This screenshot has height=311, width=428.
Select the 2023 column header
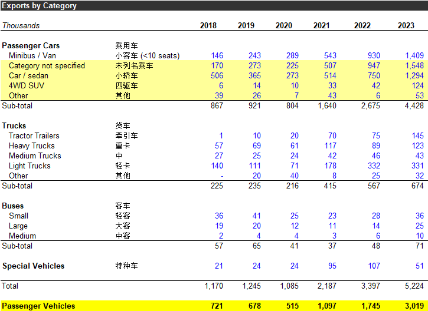pos(406,25)
